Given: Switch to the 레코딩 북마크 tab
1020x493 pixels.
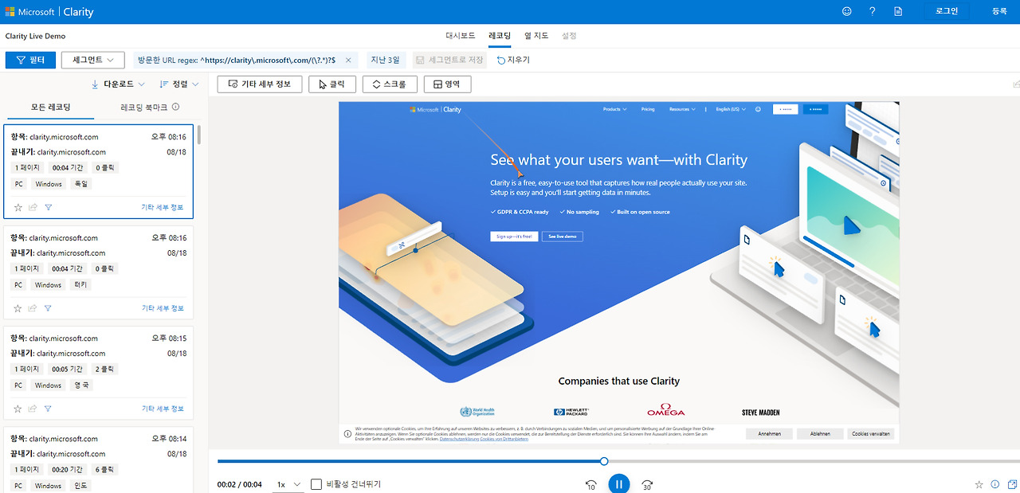Looking at the screenshot, I should [x=144, y=107].
